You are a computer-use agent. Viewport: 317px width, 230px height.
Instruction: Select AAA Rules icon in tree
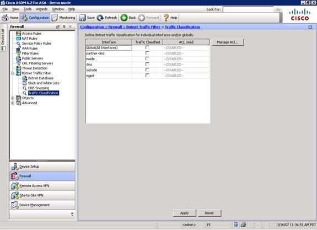coord(18,49)
